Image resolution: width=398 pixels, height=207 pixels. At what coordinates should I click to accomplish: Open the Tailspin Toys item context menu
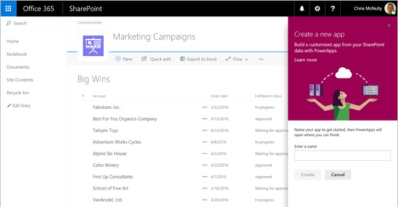tap(205, 130)
